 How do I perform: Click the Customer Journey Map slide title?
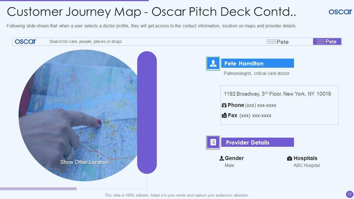click(151, 12)
